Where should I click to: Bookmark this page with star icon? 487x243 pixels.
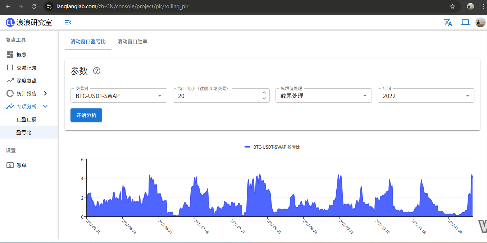(x=452, y=6)
